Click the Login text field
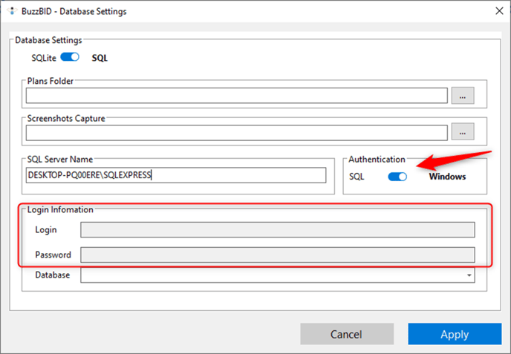The height and width of the screenshot is (354, 511). point(278,230)
